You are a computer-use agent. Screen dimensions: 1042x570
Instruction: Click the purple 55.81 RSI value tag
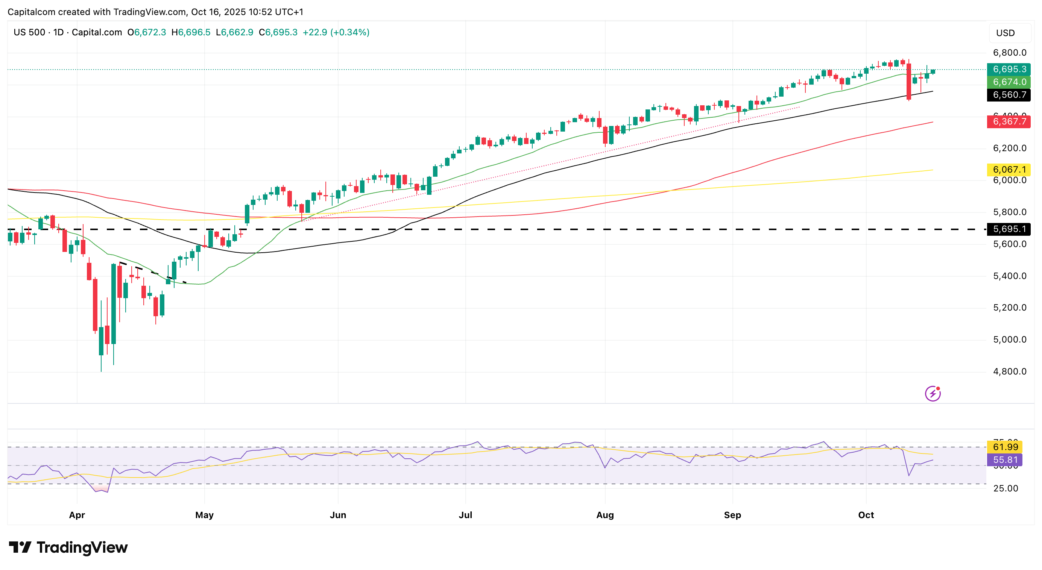tap(1005, 459)
